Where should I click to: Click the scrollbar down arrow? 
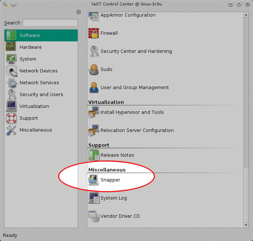click(246, 225)
